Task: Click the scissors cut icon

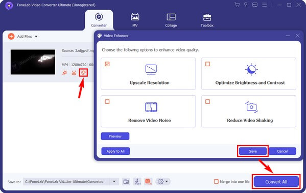Action: coord(74,73)
